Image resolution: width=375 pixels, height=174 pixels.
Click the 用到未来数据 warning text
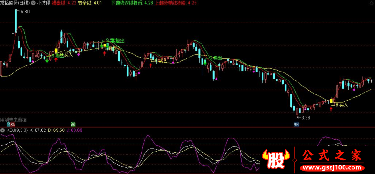14,120
